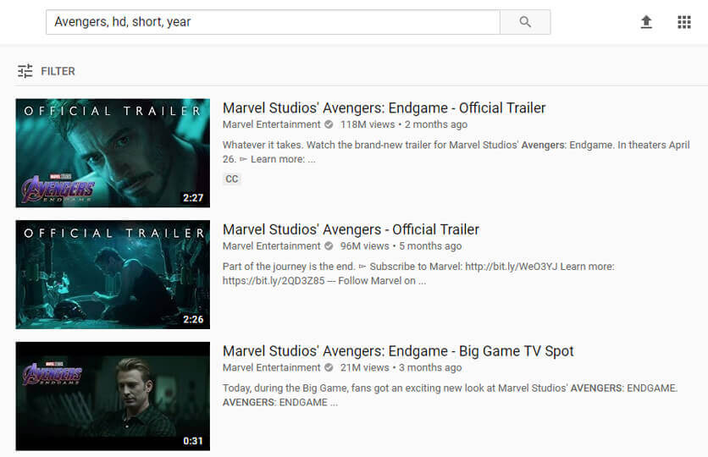The height and width of the screenshot is (457, 708).
Task: Click the verified badge on Big Game result
Action: pos(329,368)
